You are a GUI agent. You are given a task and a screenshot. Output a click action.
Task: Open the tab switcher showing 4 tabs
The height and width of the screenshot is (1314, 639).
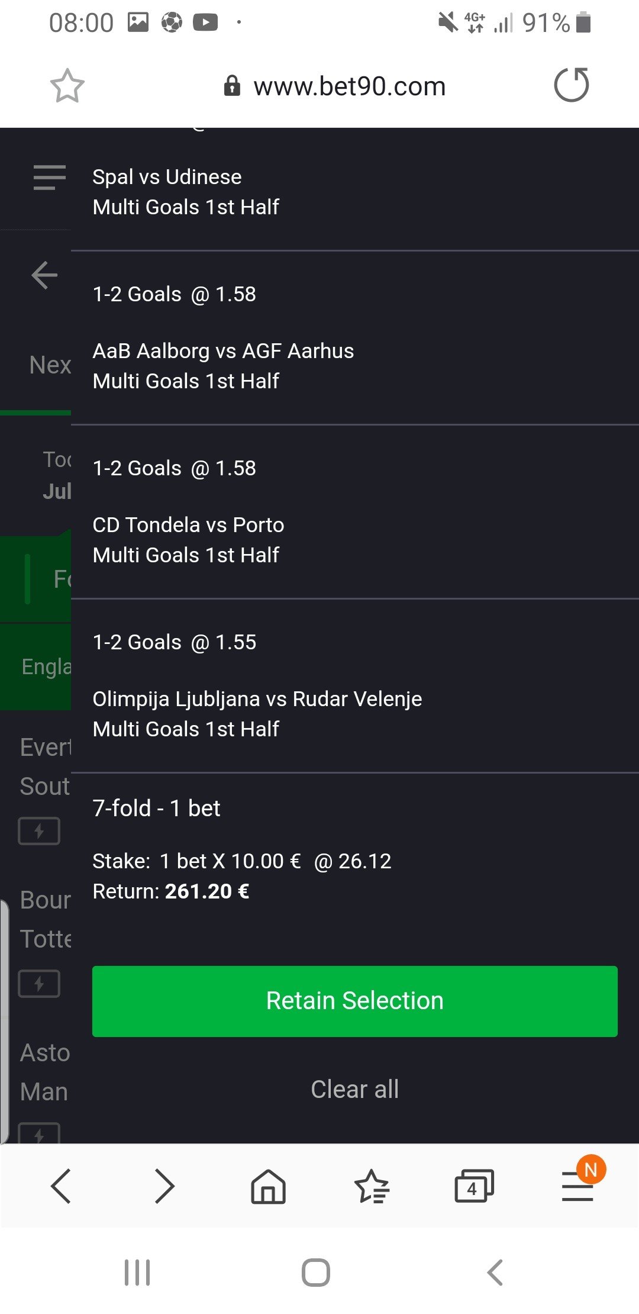click(x=473, y=1186)
